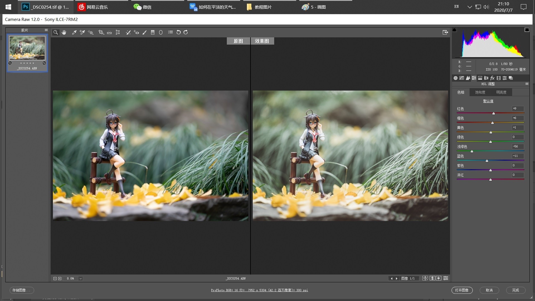Image resolution: width=535 pixels, height=301 pixels.
Task: Select the Spot Removal tool
Action: [128, 32]
